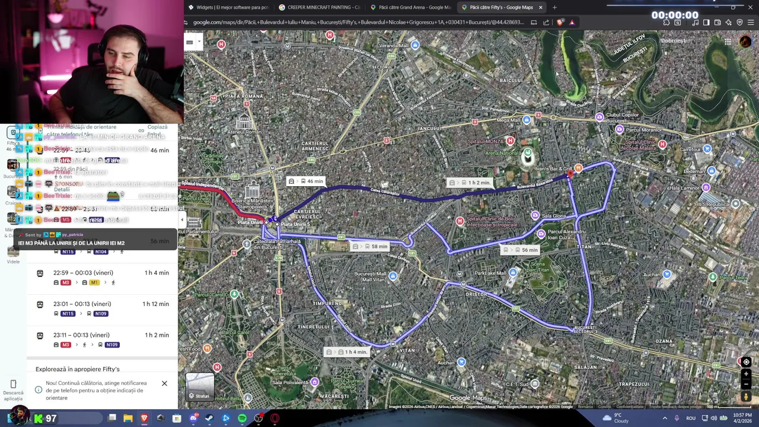This screenshot has height=427, width=759.
Task: Click C.E.T. Sud marker on map
Action: [x=535, y=384]
